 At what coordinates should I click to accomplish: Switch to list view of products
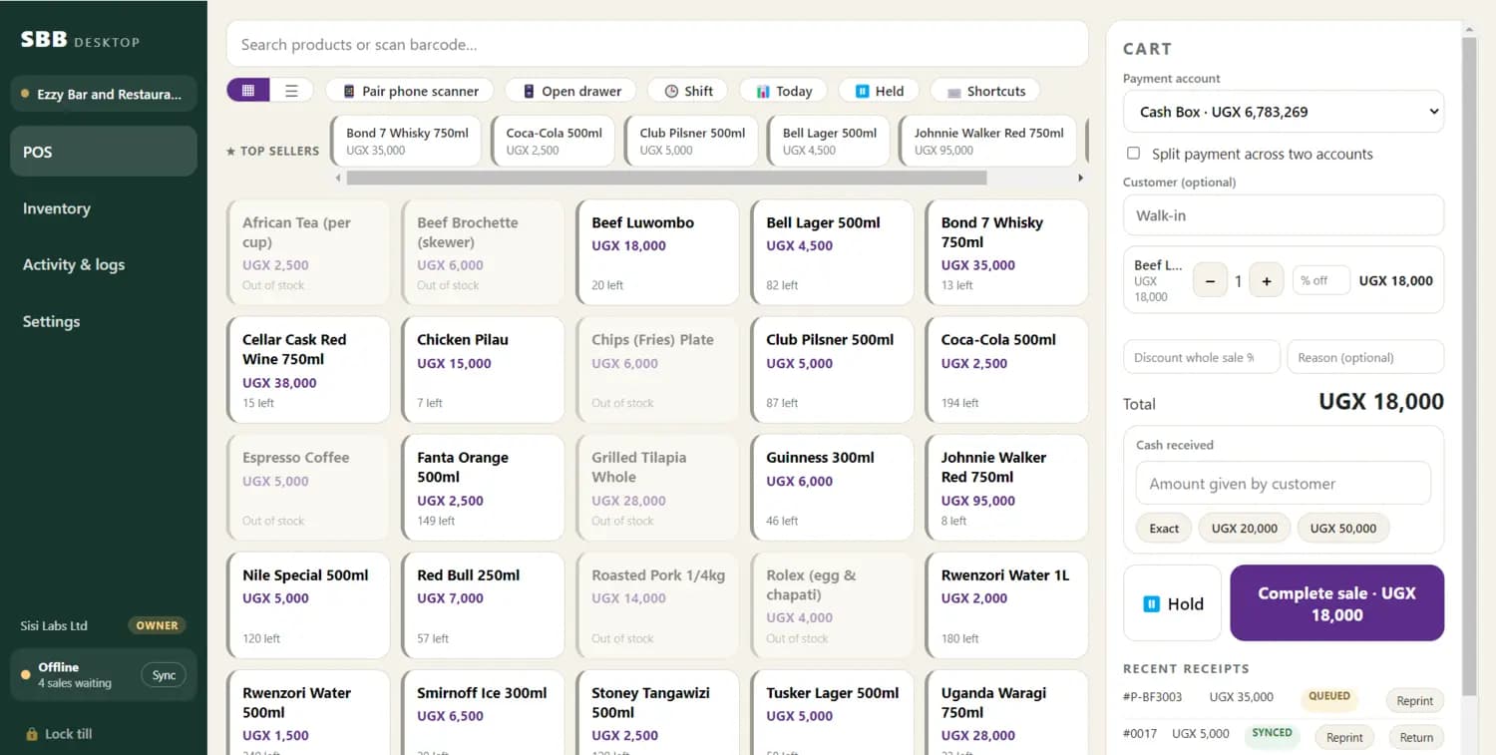291,91
